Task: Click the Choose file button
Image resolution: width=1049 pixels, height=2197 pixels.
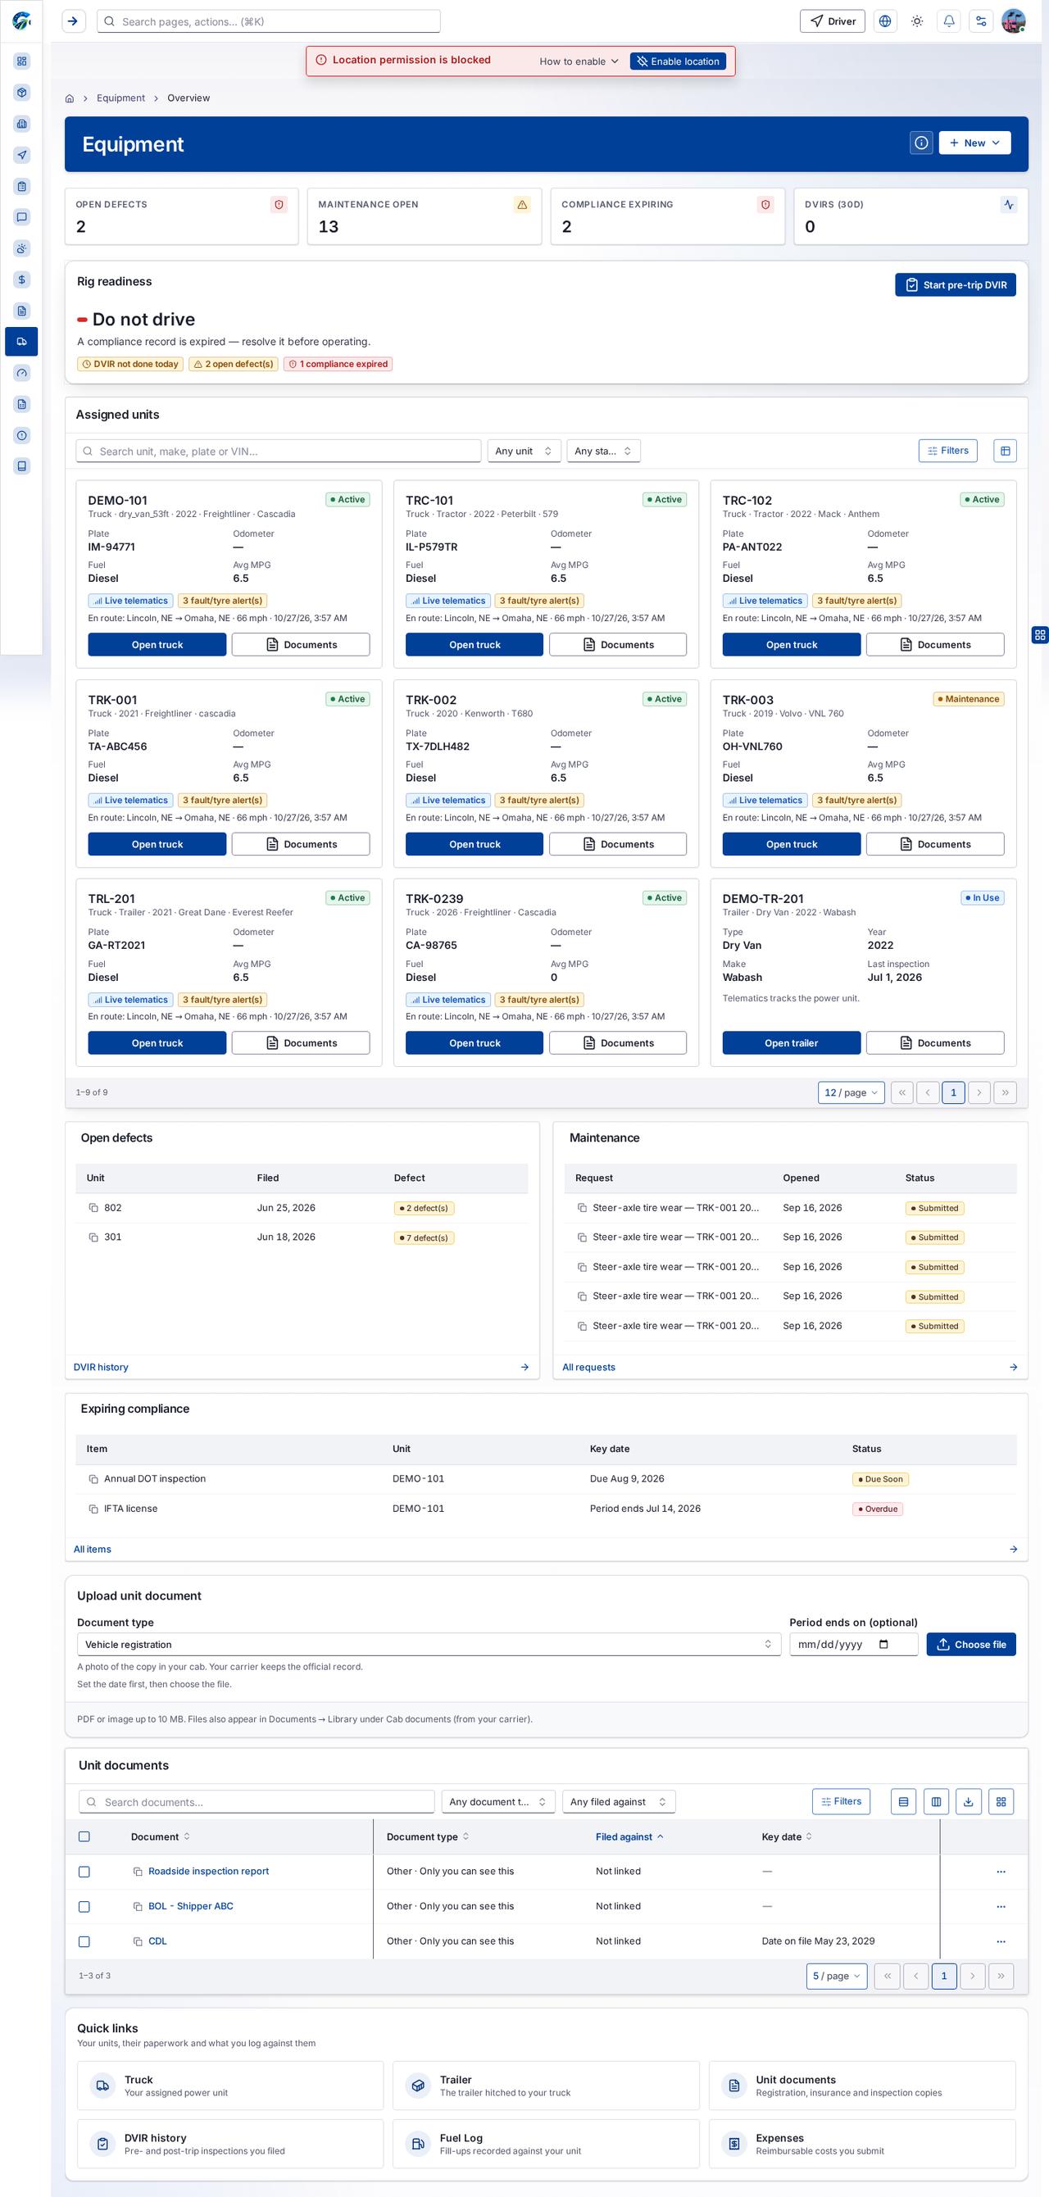Action: tap(970, 1645)
